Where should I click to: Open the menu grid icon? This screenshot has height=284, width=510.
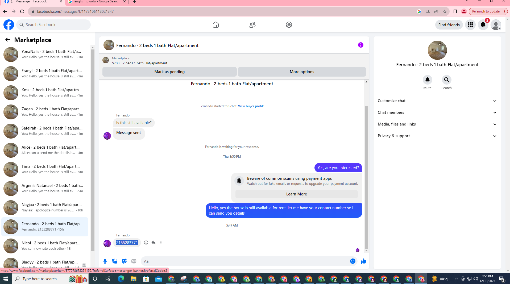click(470, 25)
